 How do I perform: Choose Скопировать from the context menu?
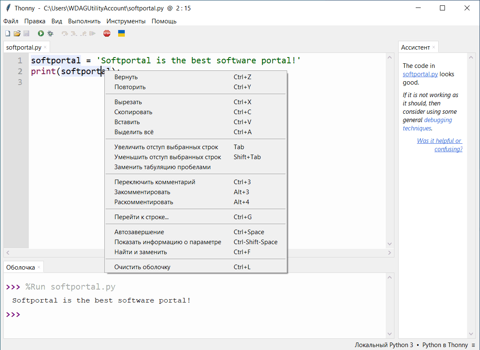coord(133,112)
